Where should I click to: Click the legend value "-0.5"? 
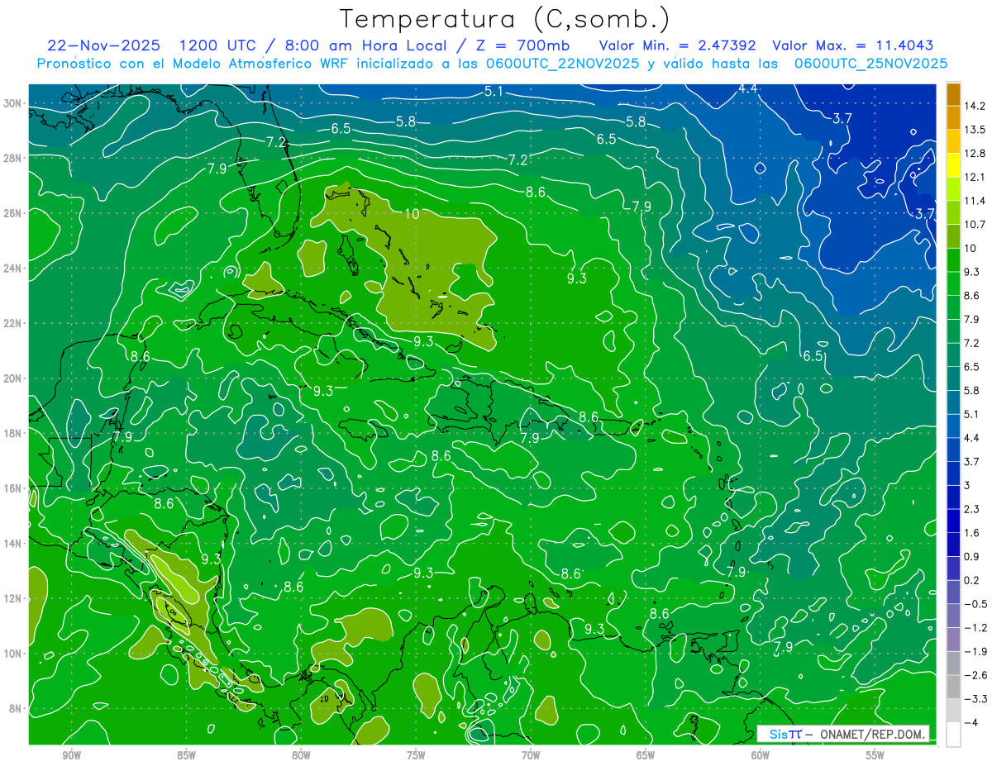point(974,603)
